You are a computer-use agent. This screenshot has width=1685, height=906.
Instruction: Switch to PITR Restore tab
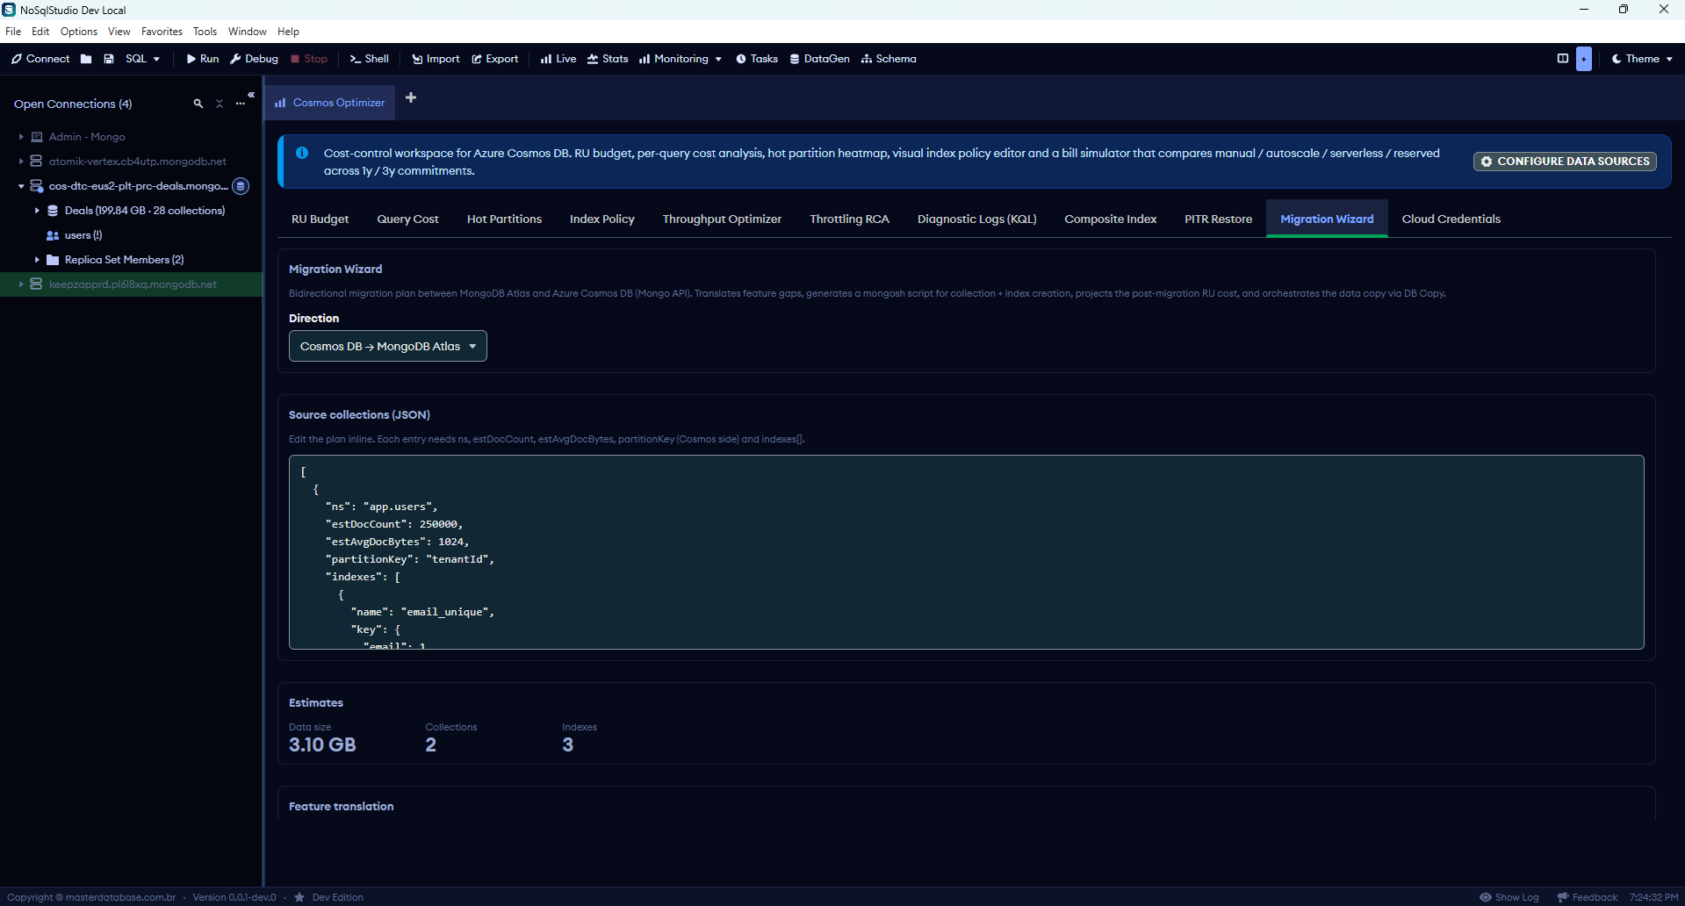pos(1218,219)
